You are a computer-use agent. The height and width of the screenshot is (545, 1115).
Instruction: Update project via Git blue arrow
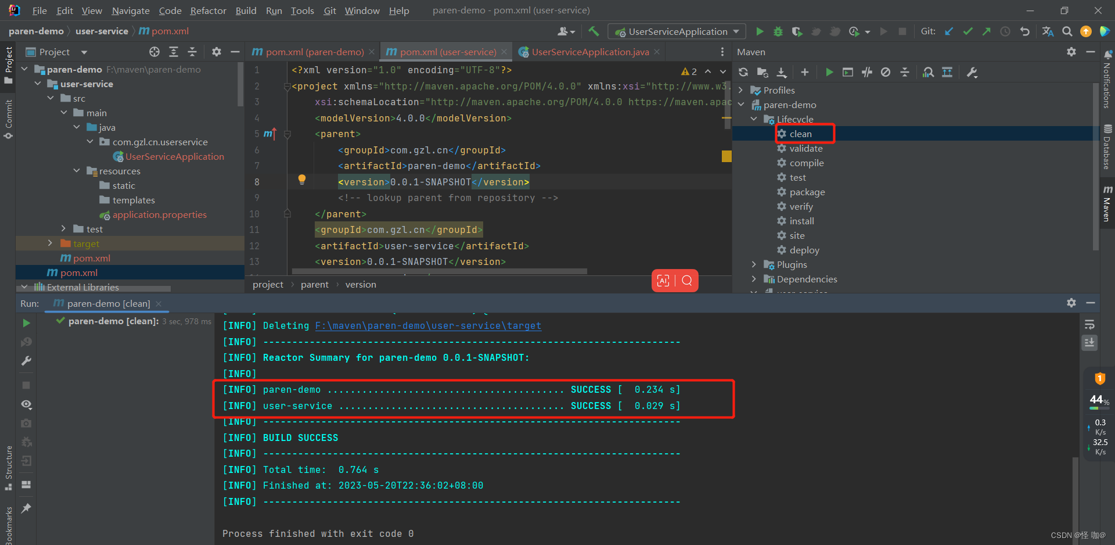pos(949,31)
